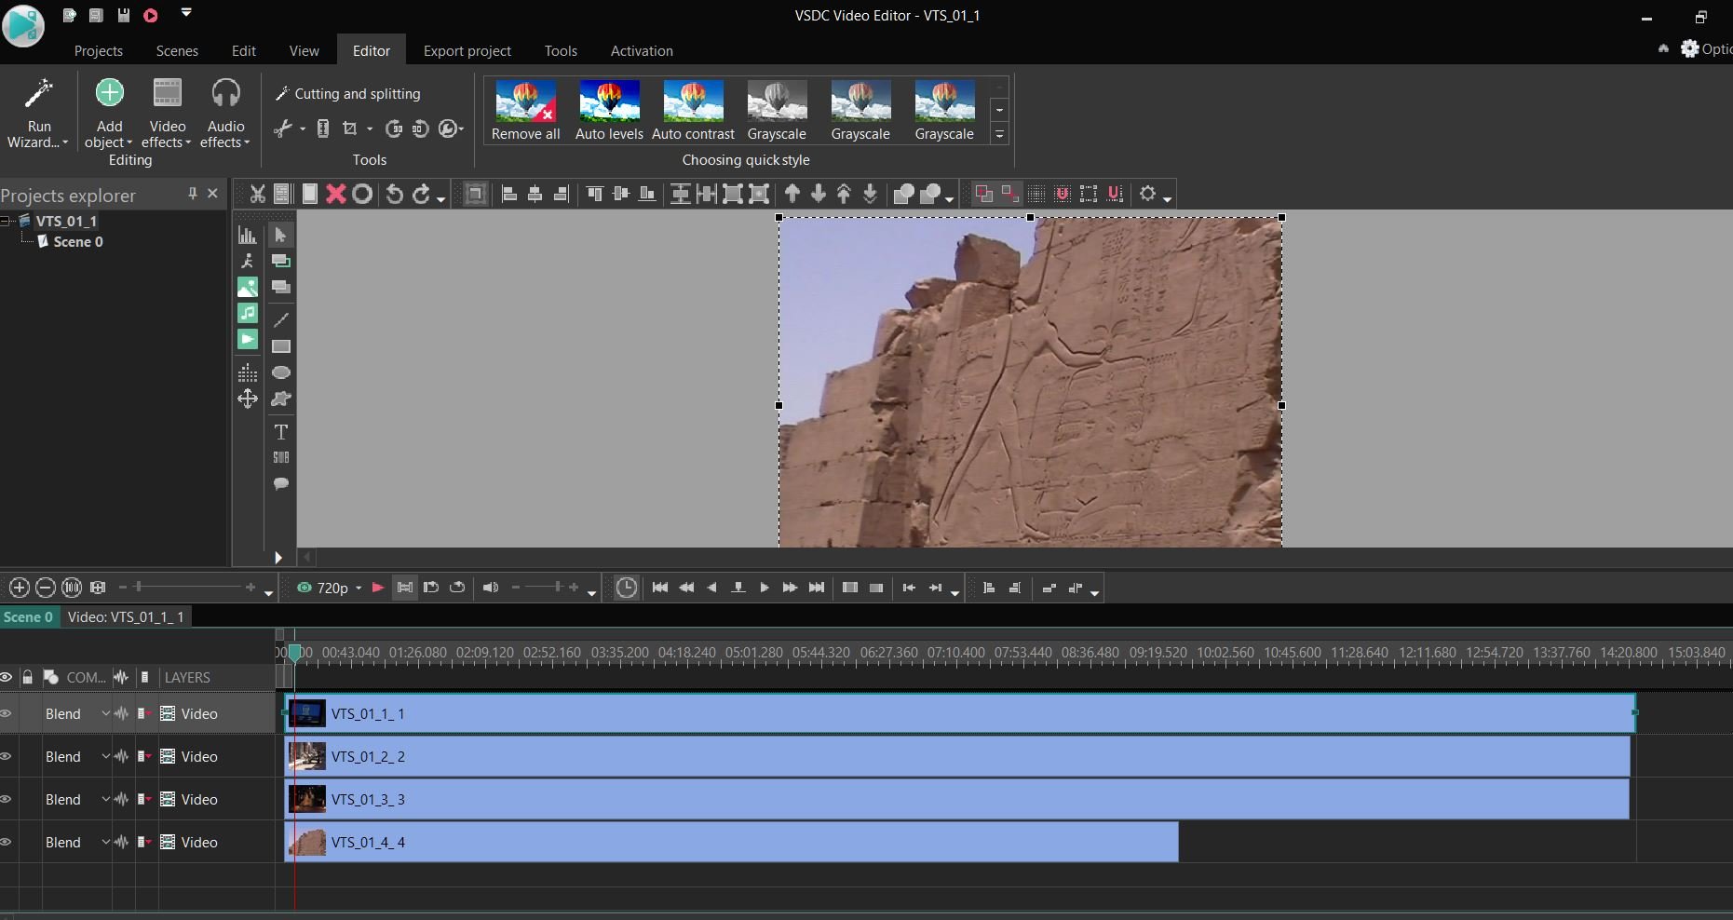Open the Edit menu tab

[x=244, y=50]
